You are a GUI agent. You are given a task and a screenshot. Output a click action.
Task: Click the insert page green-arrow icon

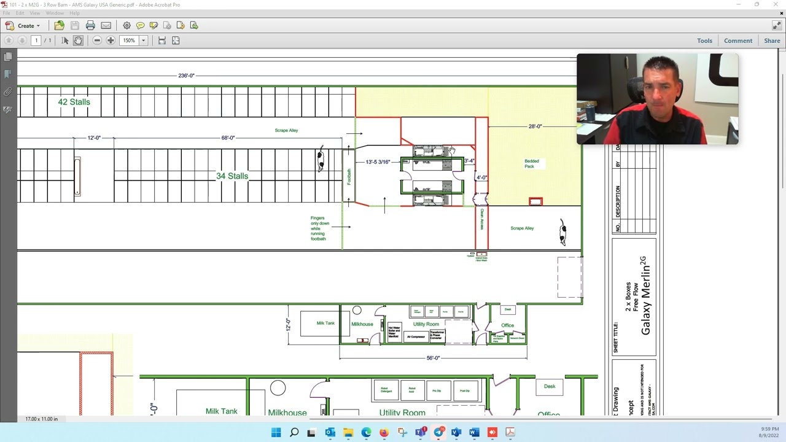194,25
